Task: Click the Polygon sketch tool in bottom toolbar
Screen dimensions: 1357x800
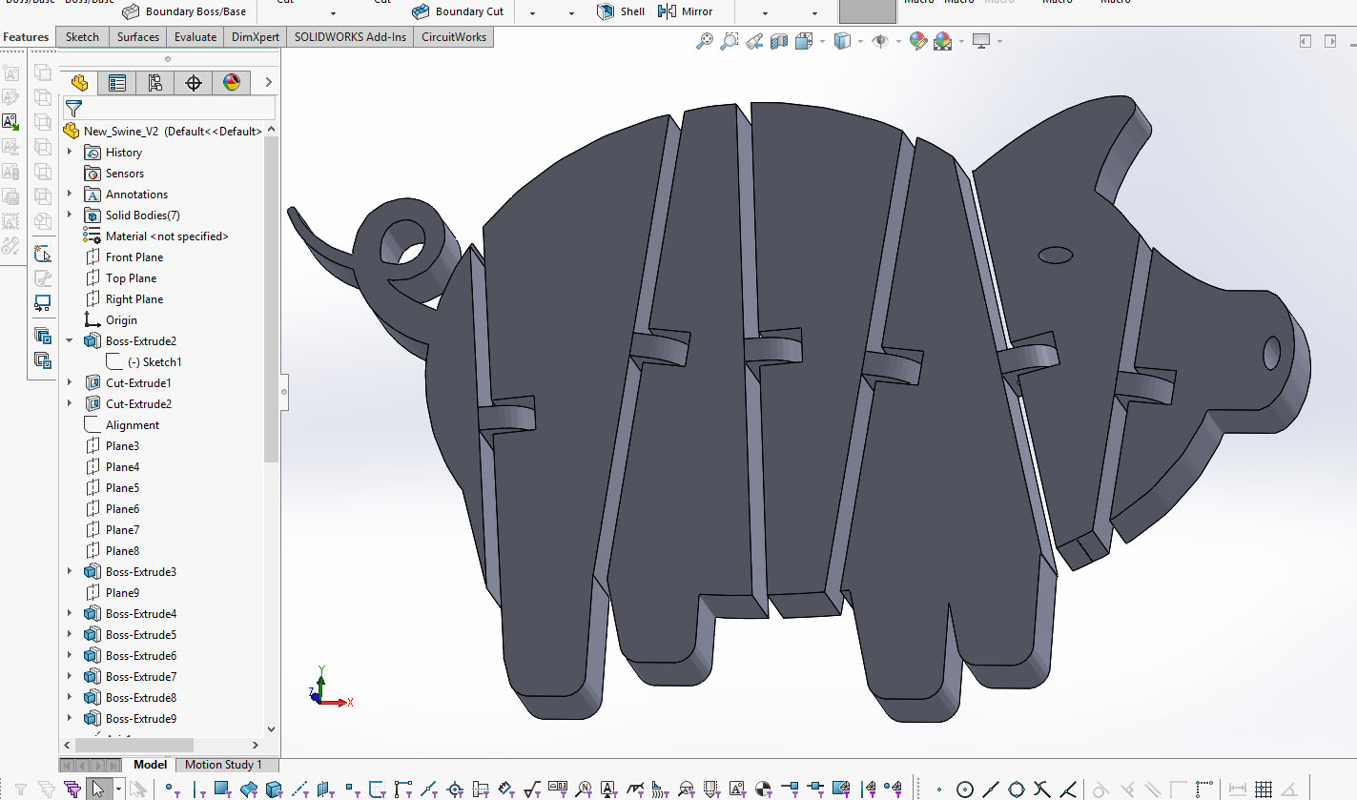Action: 1017,790
